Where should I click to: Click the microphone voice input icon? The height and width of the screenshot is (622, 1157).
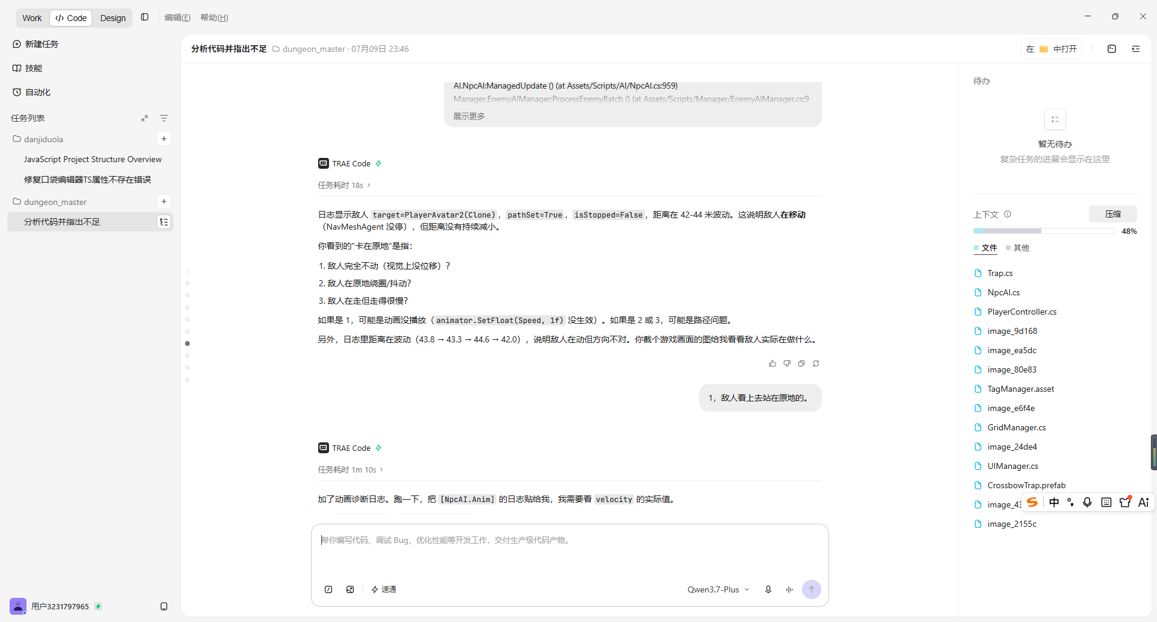[x=768, y=589]
